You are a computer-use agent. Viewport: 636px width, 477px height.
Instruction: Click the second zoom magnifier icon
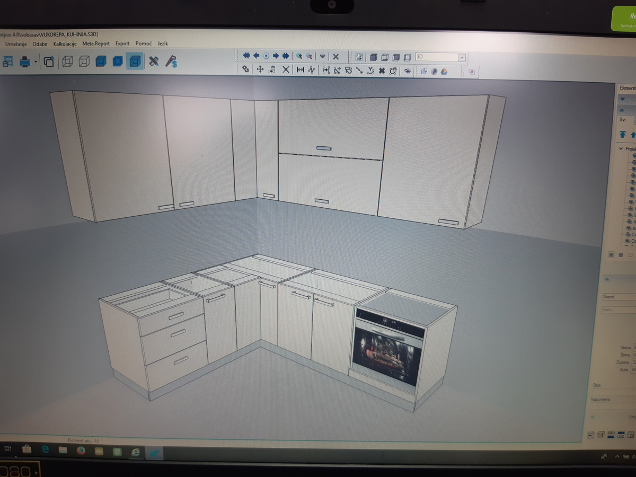[309, 56]
